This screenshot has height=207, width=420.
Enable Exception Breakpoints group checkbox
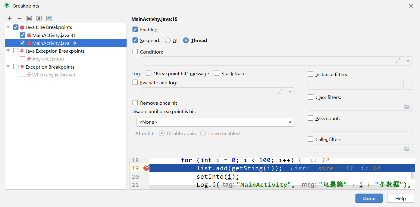[16, 67]
